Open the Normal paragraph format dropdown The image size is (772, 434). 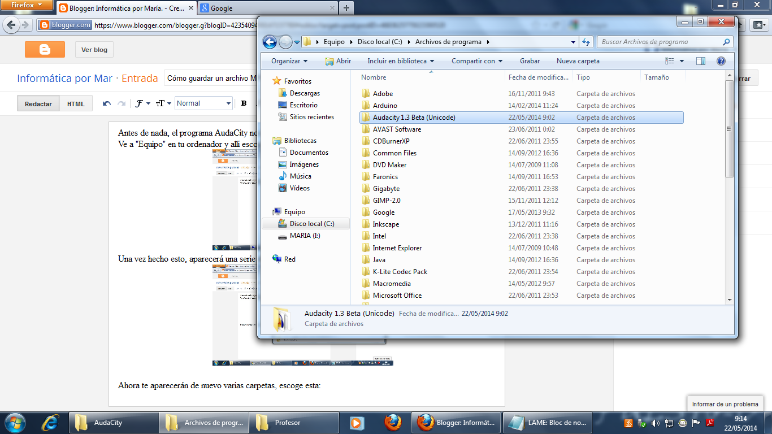pyautogui.click(x=203, y=103)
